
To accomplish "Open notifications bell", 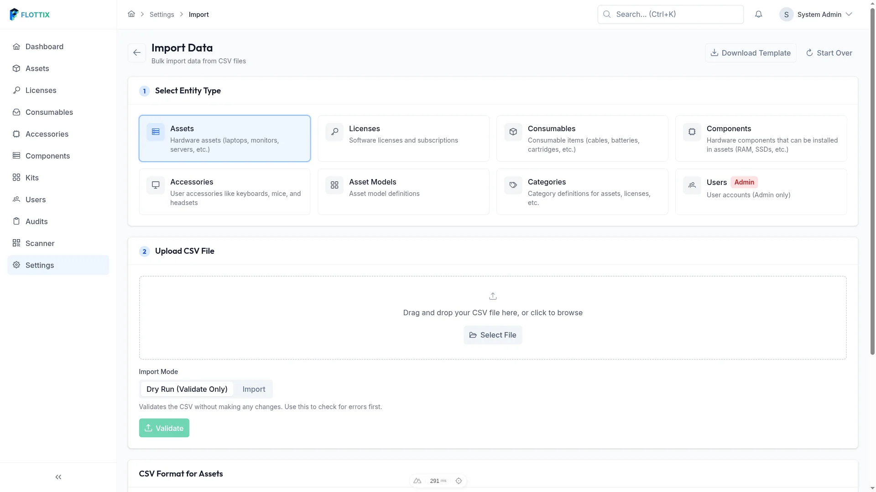I will (758, 14).
